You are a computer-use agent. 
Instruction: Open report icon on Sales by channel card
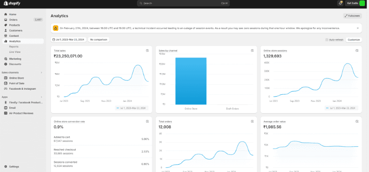[x=252, y=51]
